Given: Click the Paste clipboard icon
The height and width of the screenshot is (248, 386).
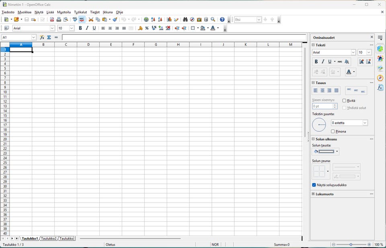Looking at the screenshot, I should tap(105, 19).
